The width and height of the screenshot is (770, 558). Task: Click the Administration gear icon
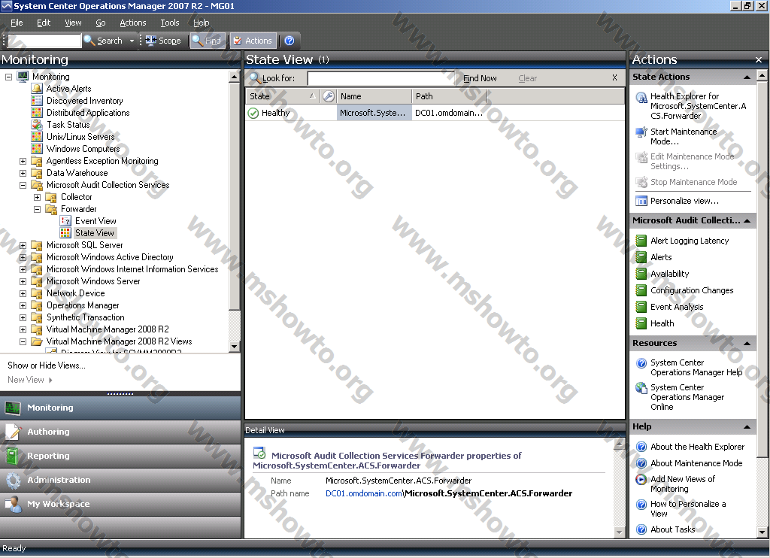(x=13, y=480)
